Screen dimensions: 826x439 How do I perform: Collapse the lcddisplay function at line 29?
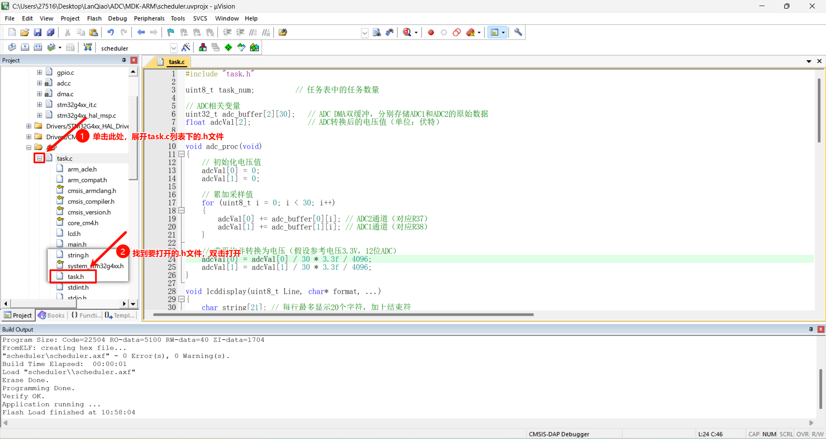click(x=182, y=299)
